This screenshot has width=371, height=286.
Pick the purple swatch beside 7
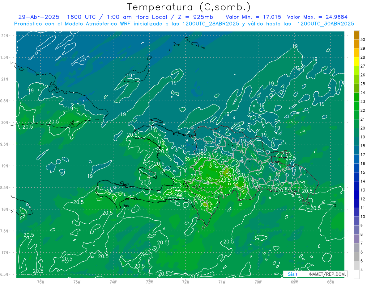coord(356,239)
